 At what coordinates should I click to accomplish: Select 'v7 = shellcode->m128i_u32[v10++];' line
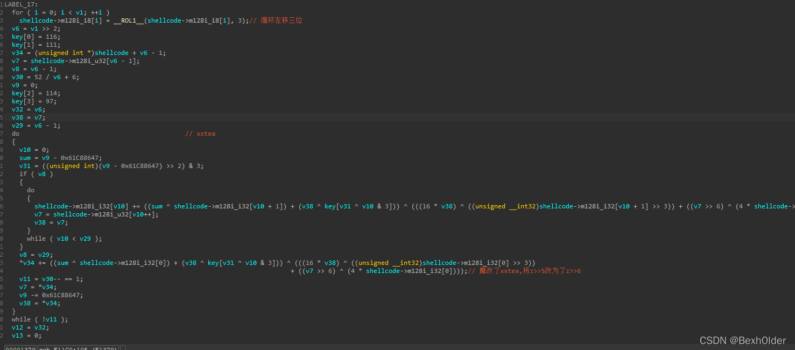click(x=97, y=214)
